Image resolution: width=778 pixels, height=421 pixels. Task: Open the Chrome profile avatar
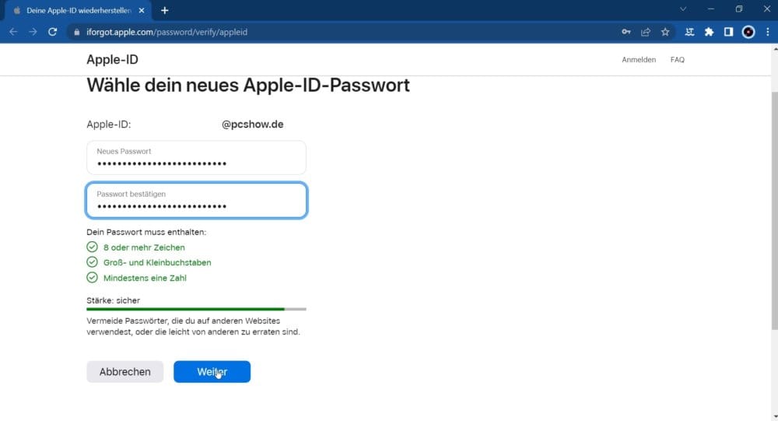pos(748,32)
